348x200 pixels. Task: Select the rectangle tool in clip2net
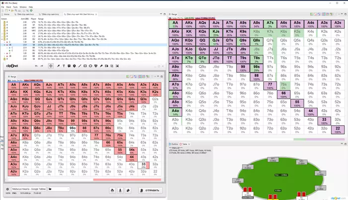pos(85,66)
